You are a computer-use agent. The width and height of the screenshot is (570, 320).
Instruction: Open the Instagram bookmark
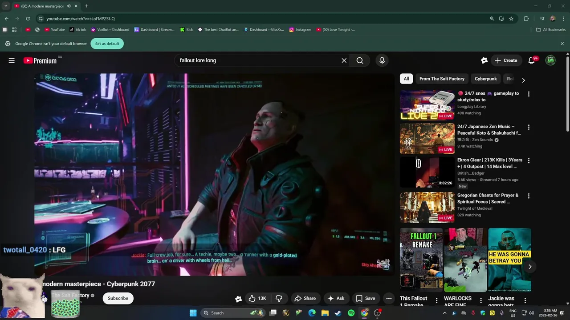tap(300, 30)
